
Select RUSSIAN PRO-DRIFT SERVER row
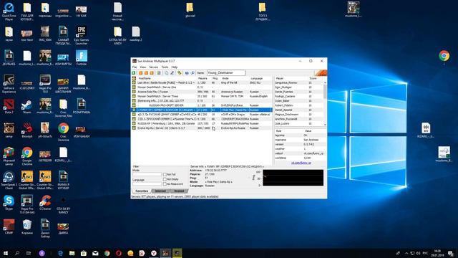pos(202,105)
